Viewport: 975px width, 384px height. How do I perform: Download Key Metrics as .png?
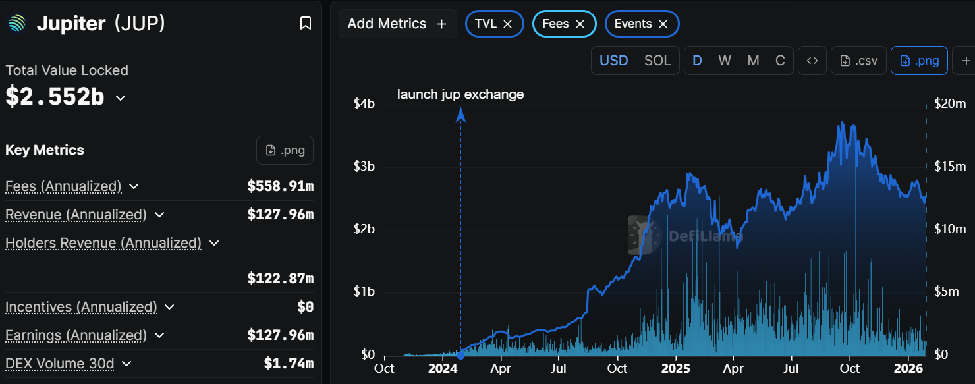pos(285,150)
